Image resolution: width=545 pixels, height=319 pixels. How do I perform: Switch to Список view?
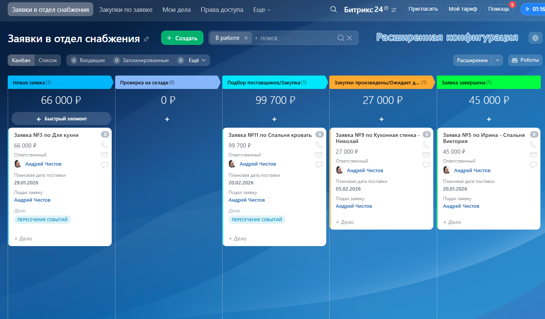tap(48, 60)
